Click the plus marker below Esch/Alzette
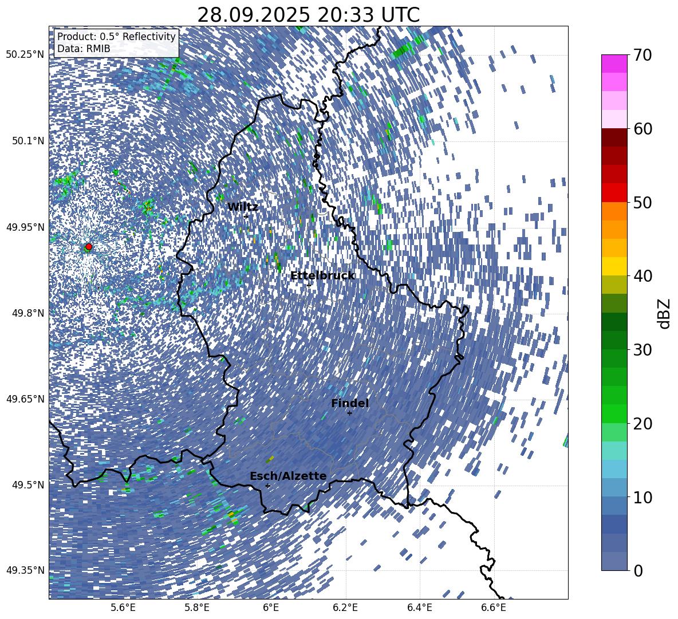678x619 pixels. click(x=267, y=486)
